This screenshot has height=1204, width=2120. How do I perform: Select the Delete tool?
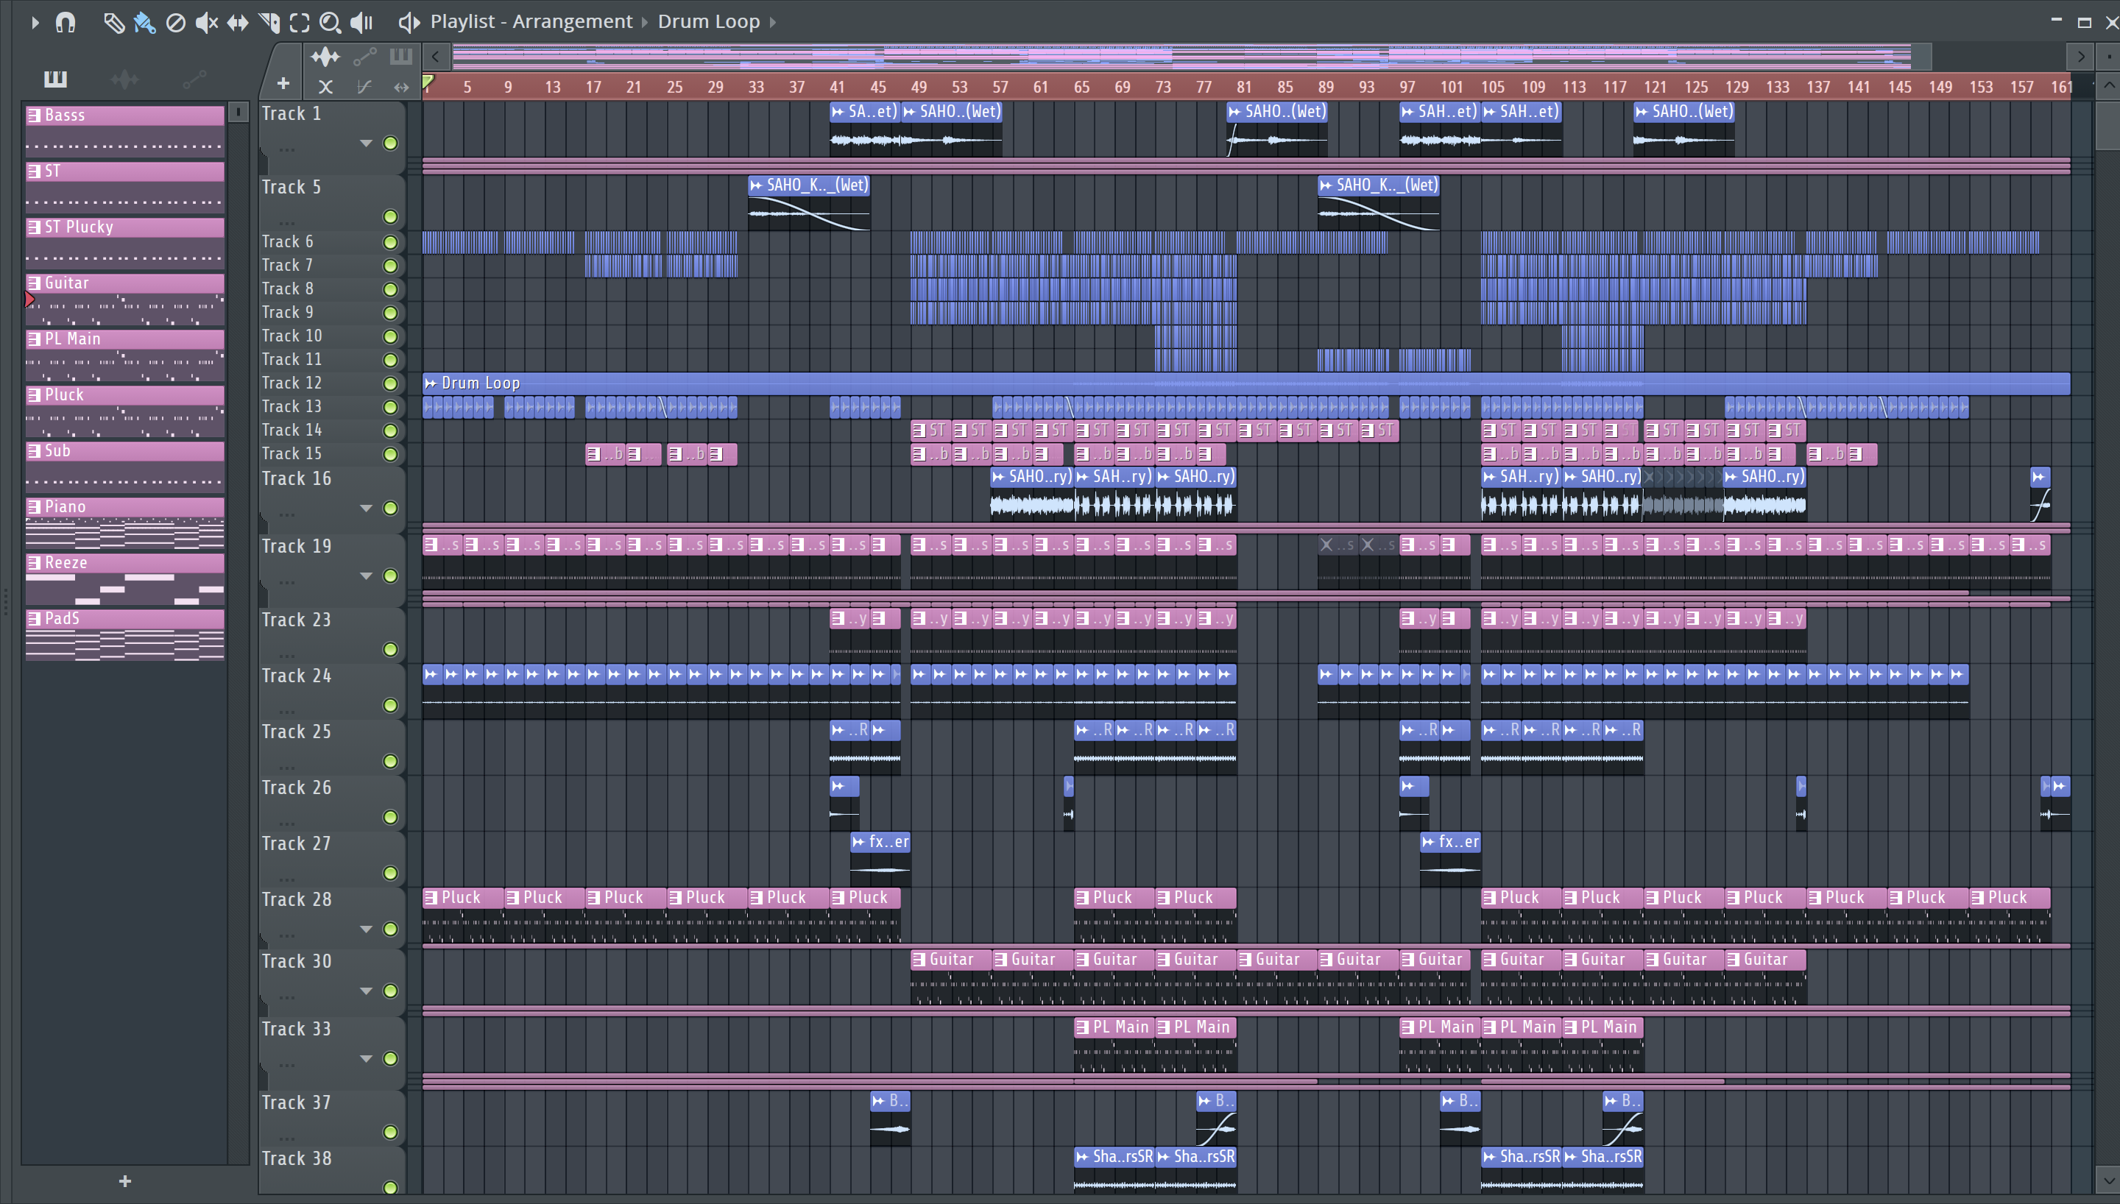pos(175,22)
